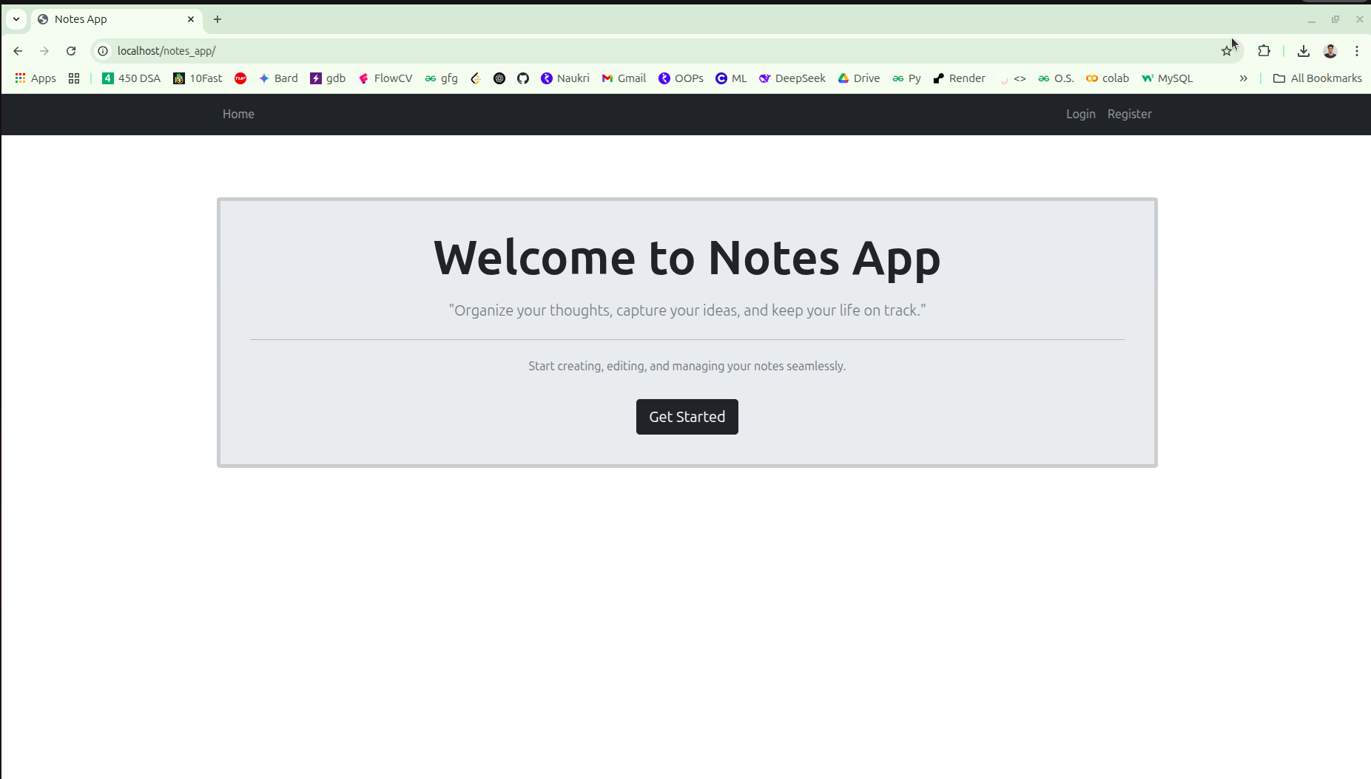Open the Chrome three-dot menu
The width and height of the screenshot is (1371, 779).
click(1357, 51)
